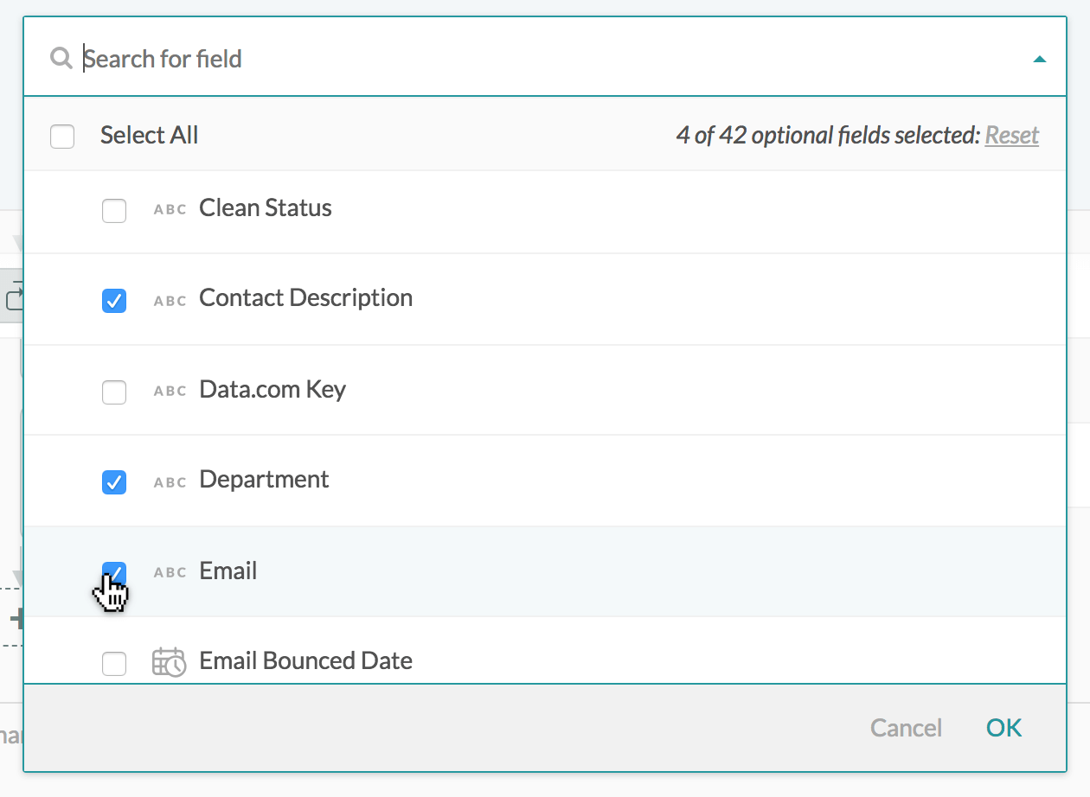Viewport: 1090px width, 797px height.
Task: Click the ABC text-type icon beside Clean Status
Action: (170, 209)
